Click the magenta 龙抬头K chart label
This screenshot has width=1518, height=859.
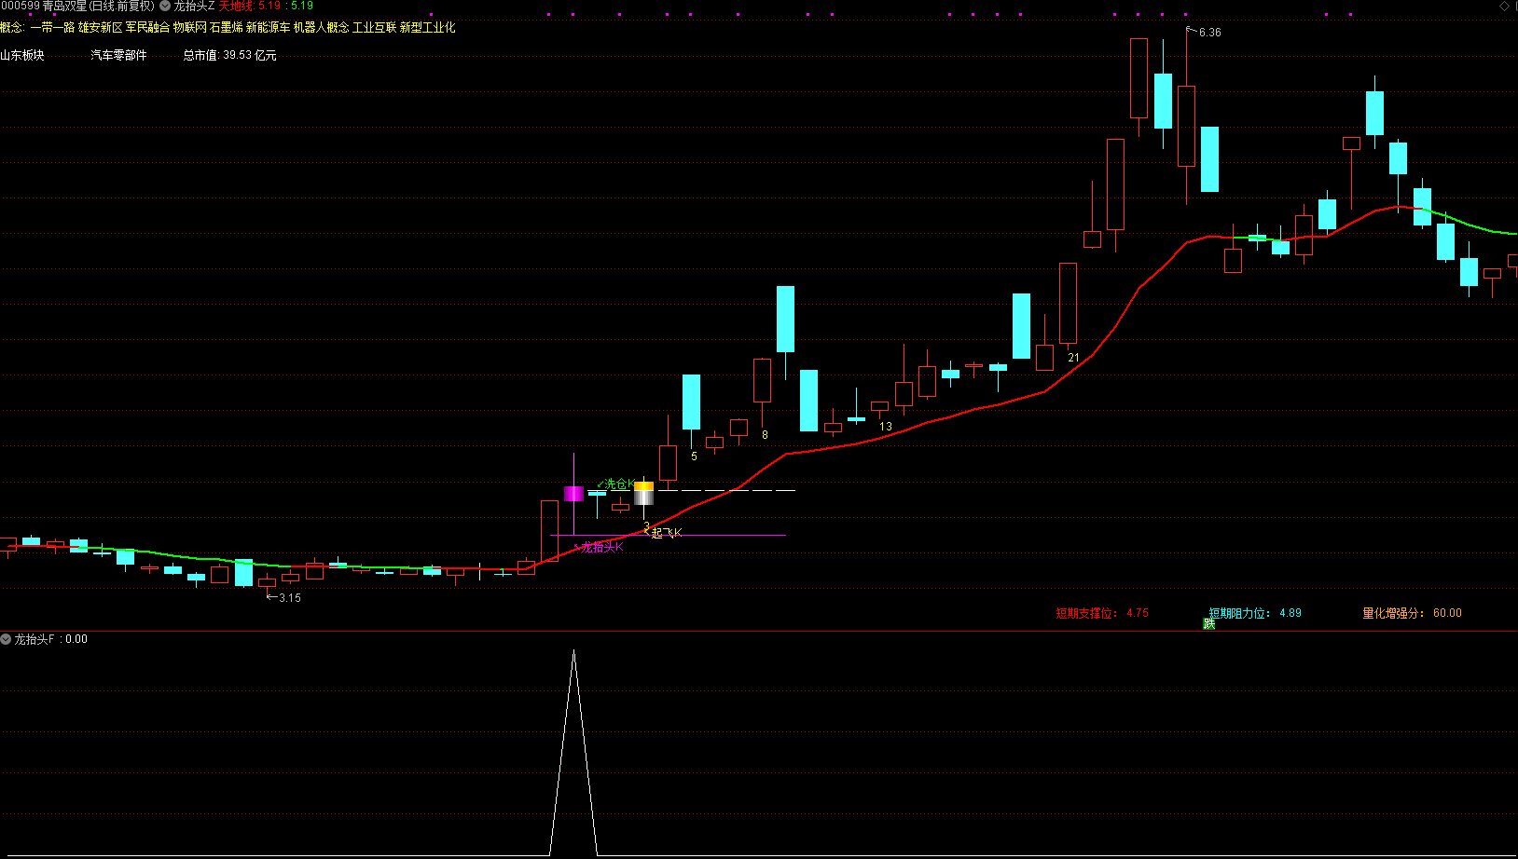click(600, 548)
